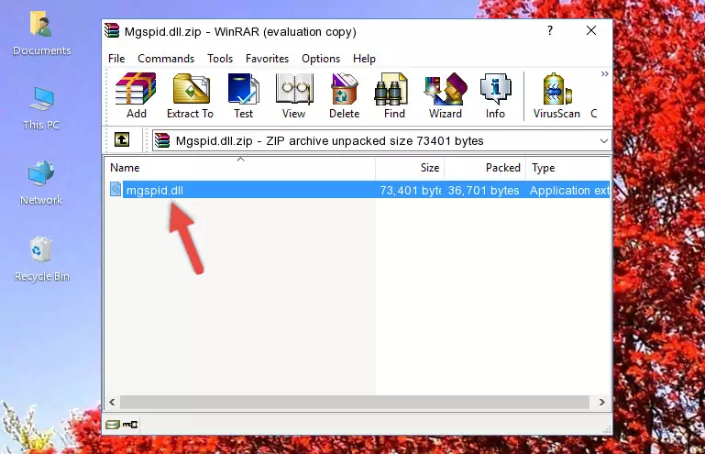Screen dimensions: 705x454
Task: Click the 36,701 bytes packed cell
Action: (x=483, y=191)
